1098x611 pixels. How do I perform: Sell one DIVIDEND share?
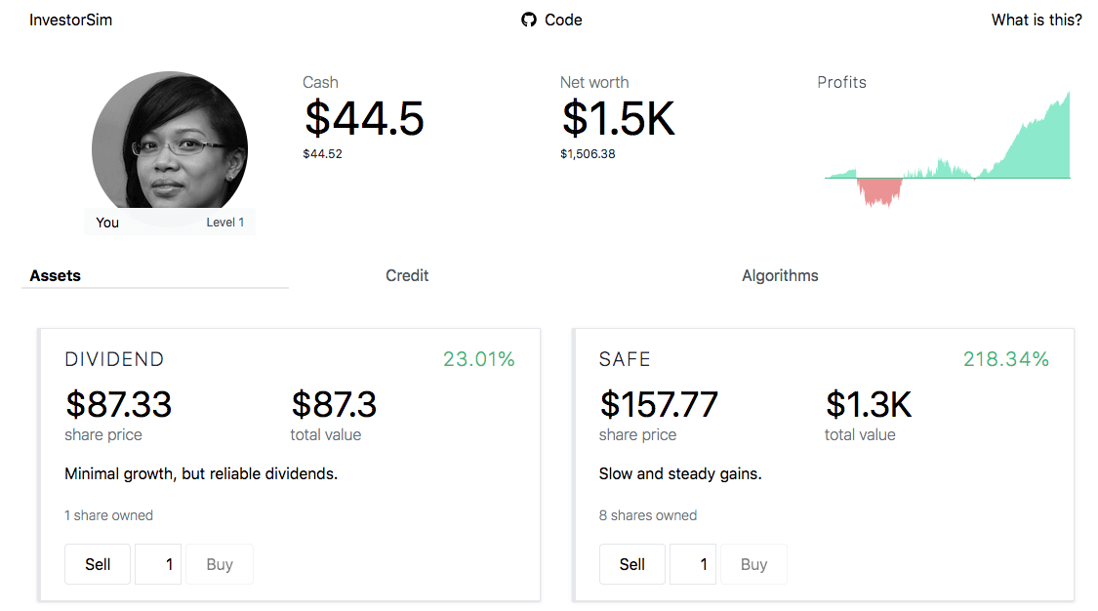click(97, 563)
